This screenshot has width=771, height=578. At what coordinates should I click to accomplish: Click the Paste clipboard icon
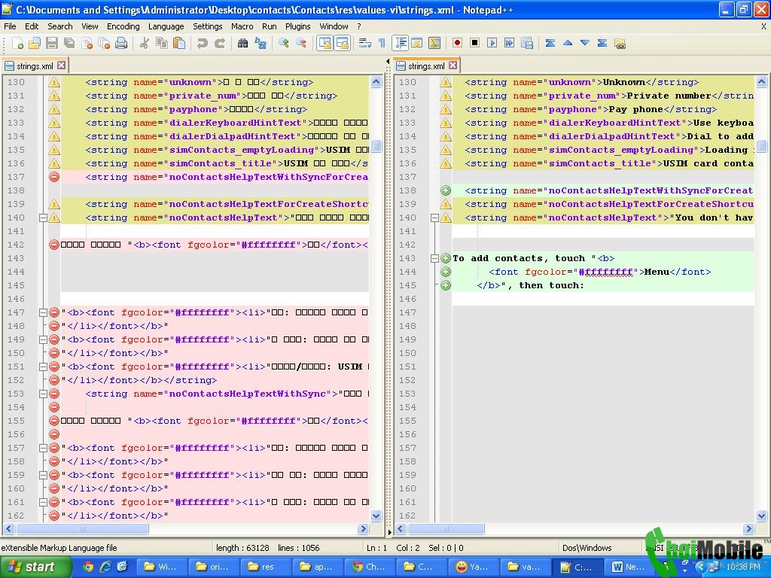click(179, 44)
